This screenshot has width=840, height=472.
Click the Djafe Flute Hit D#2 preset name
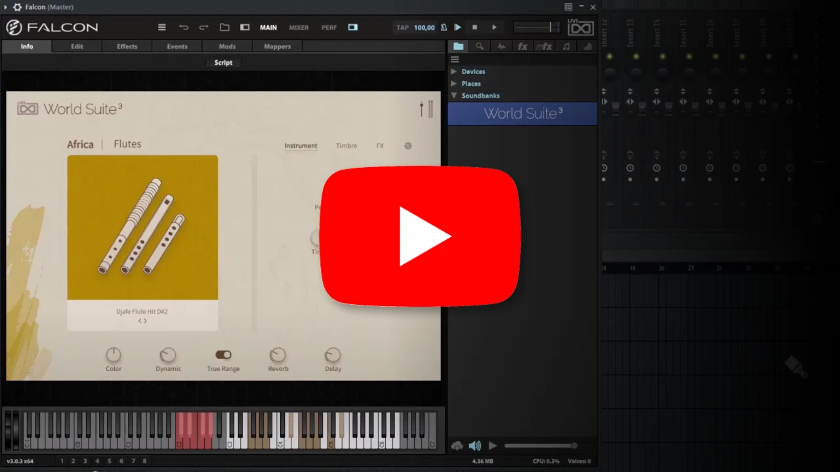point(142,311)
